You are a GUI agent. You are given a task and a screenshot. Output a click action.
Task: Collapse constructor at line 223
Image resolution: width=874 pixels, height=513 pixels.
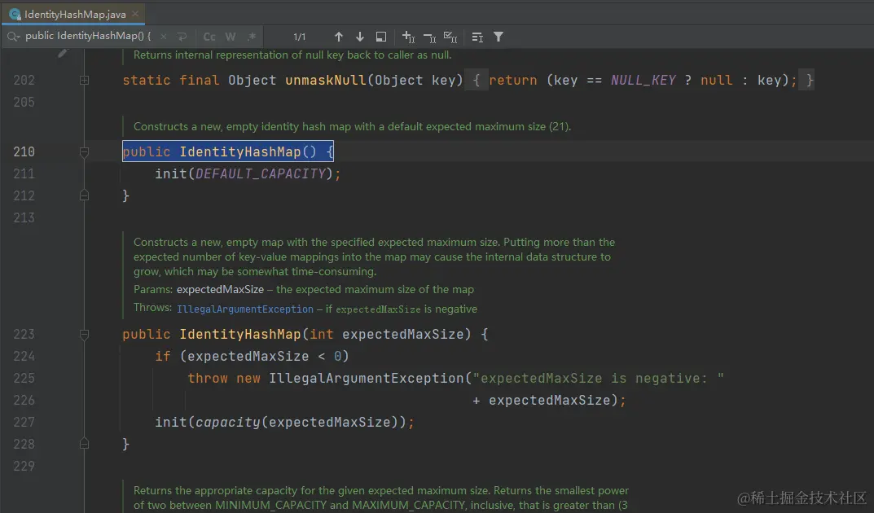84,334
